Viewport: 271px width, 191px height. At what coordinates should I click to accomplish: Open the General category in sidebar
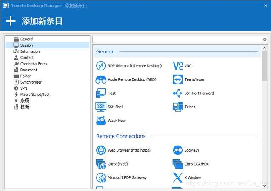(x=27, y=39)
